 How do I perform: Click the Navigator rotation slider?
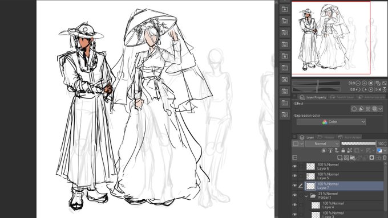[x=317, y=89]
